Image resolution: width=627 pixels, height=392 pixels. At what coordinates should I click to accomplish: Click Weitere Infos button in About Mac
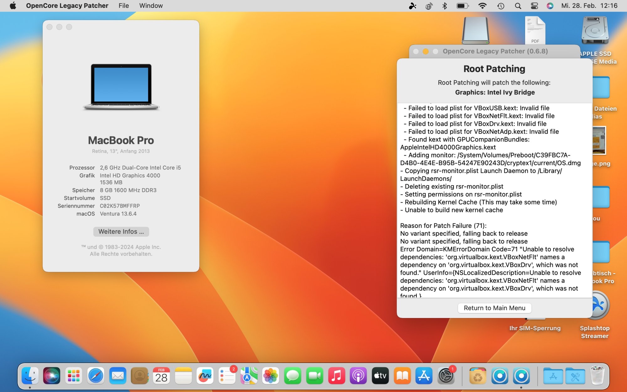click(120, 231)
